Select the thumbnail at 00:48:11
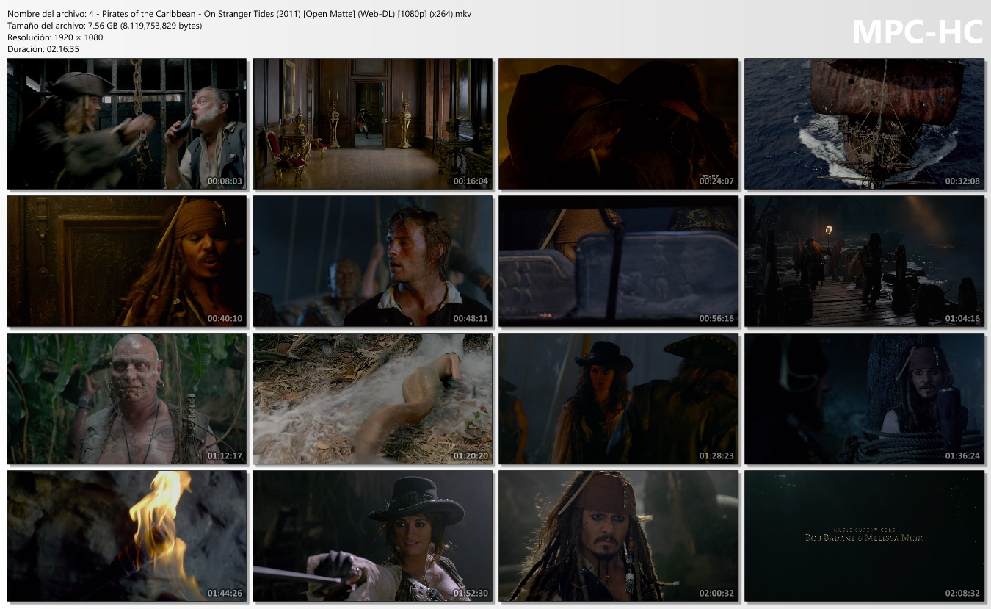 tap(373, 262)
